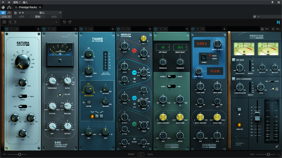Open the module browser grid icon
282x158 pixels.
tap(4, 22)
